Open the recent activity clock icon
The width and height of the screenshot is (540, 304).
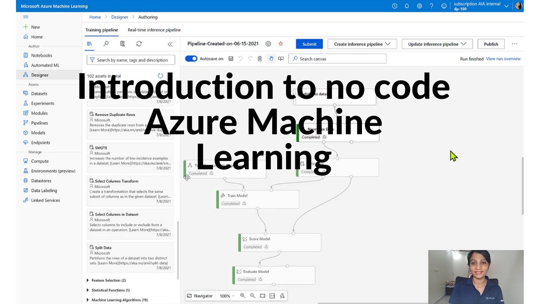coord(394,6)
